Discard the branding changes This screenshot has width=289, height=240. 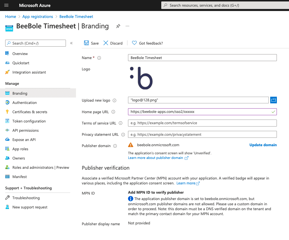[113, 43]
